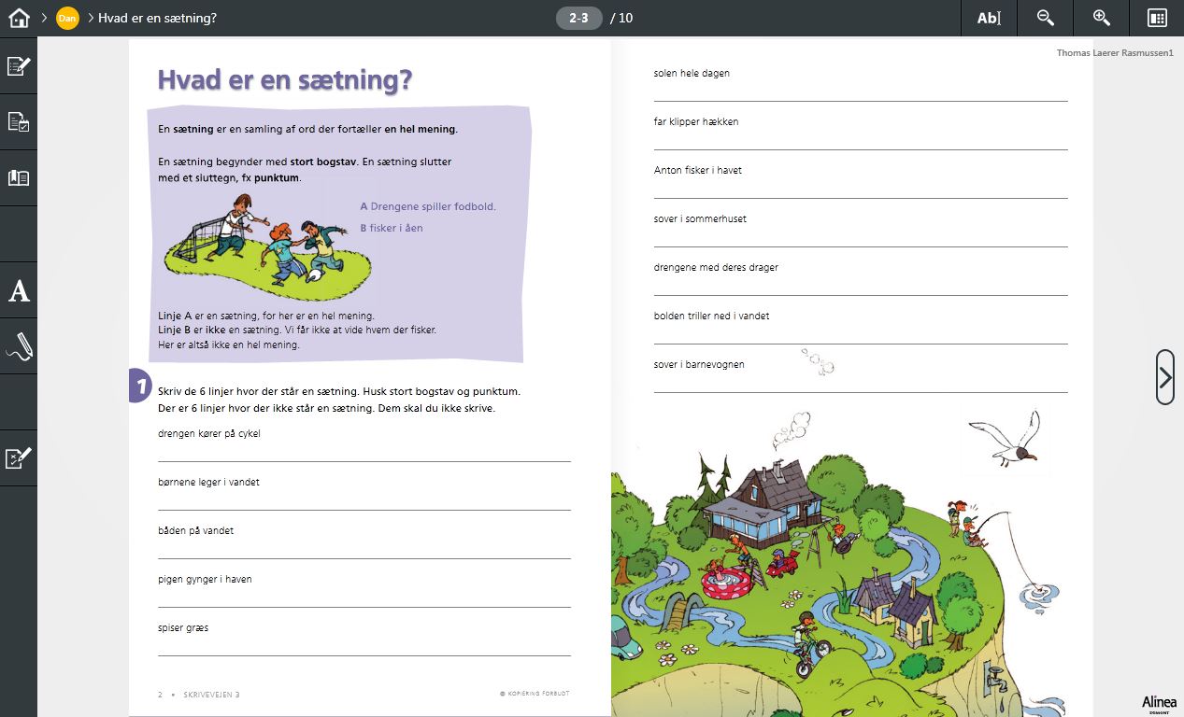Screen dimensions: 1184x717
Task: Click the text 'sover i barnevognen'
Action: click(x=699, y=364)
